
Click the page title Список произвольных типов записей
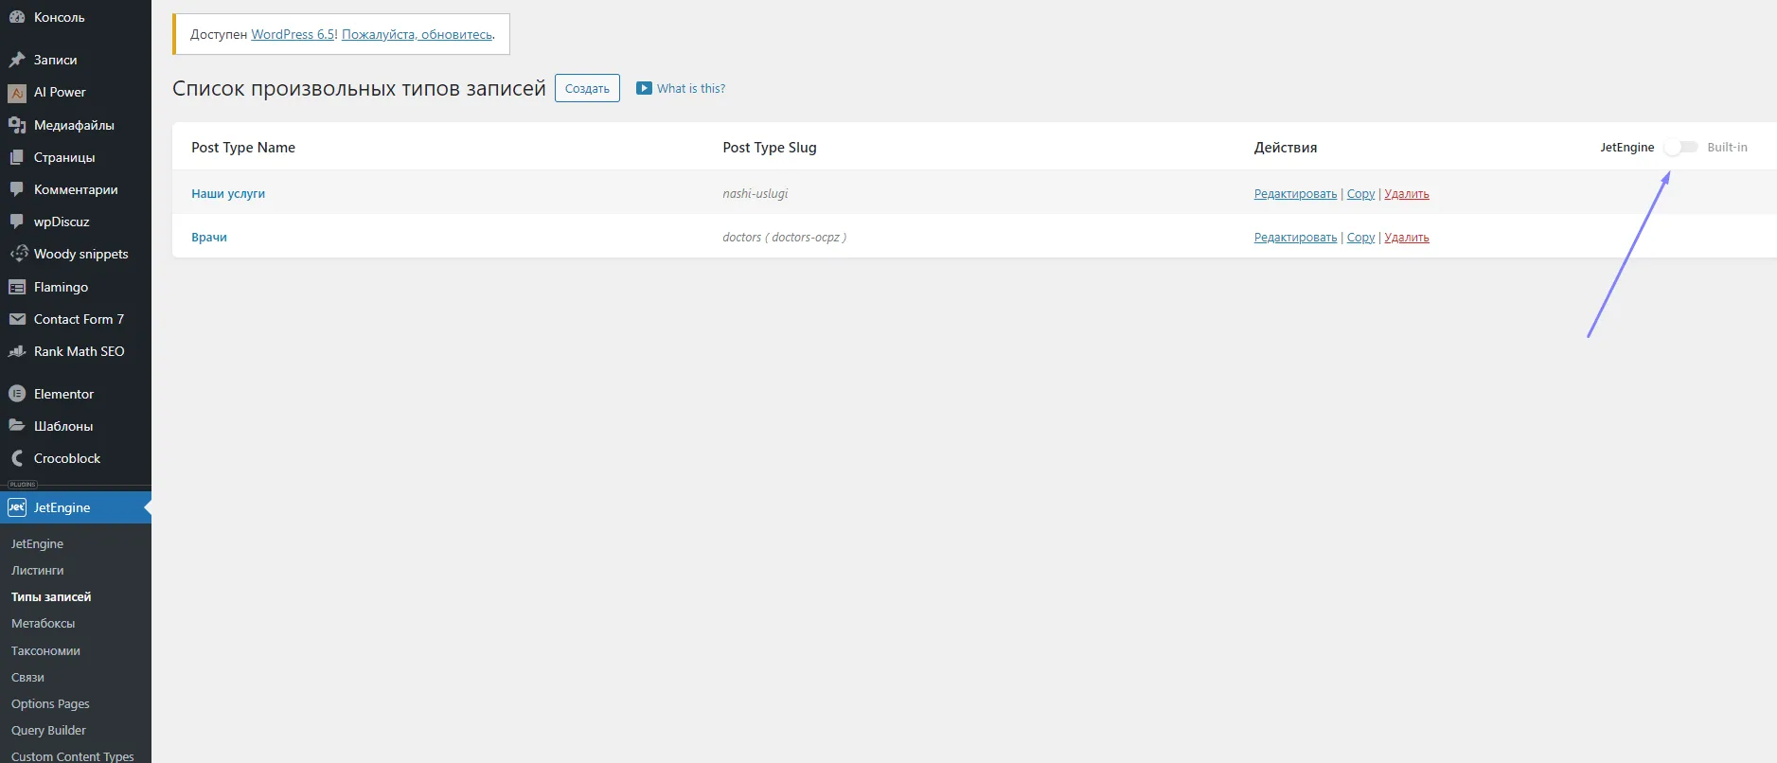click(x=359, y=88)
